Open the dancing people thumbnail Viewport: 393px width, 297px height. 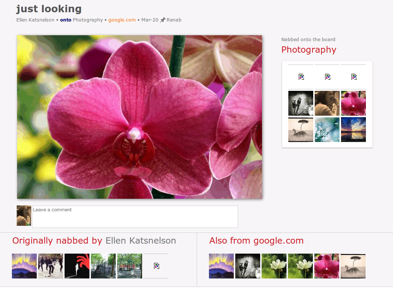(50, 266)
